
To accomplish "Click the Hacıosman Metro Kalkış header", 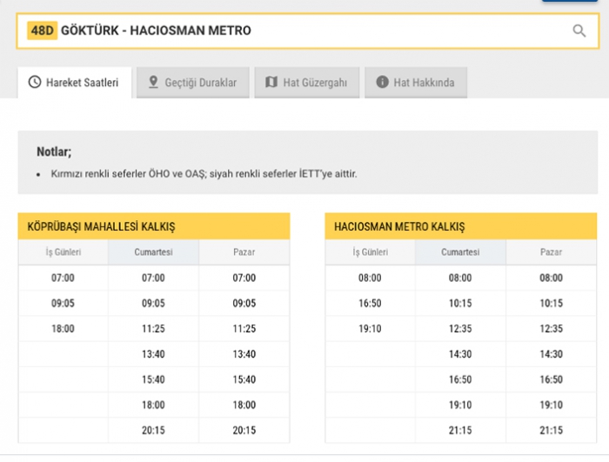I will [460, 226].
